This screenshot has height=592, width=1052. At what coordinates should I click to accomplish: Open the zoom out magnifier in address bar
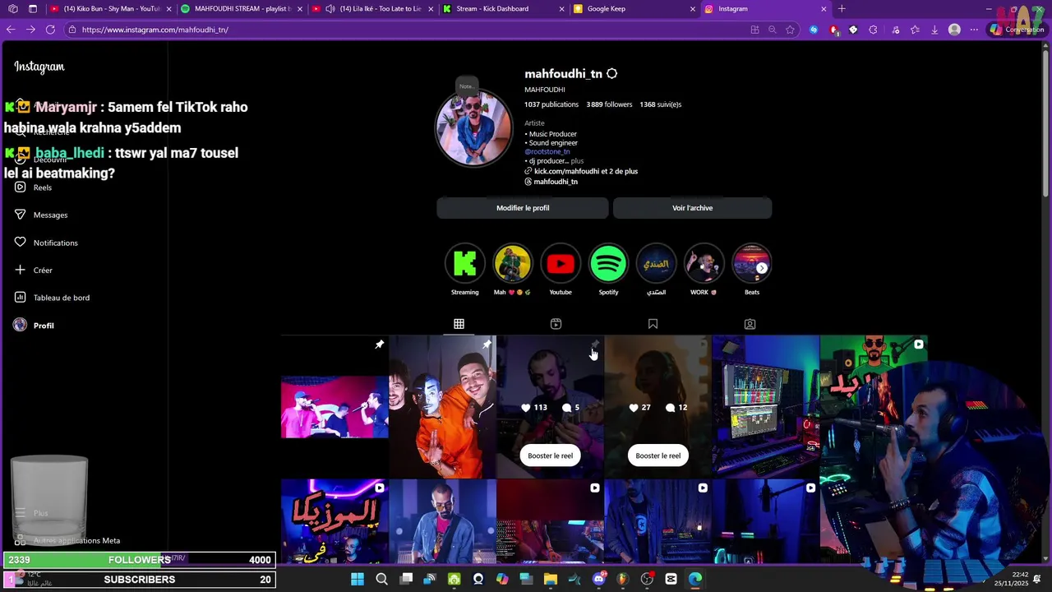772,30
